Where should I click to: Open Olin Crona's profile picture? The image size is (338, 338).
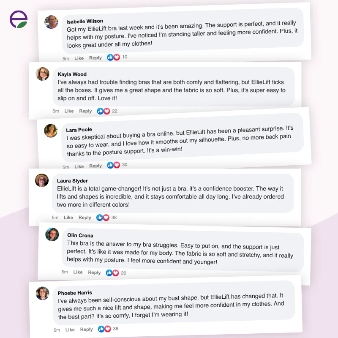coord(52,234)
